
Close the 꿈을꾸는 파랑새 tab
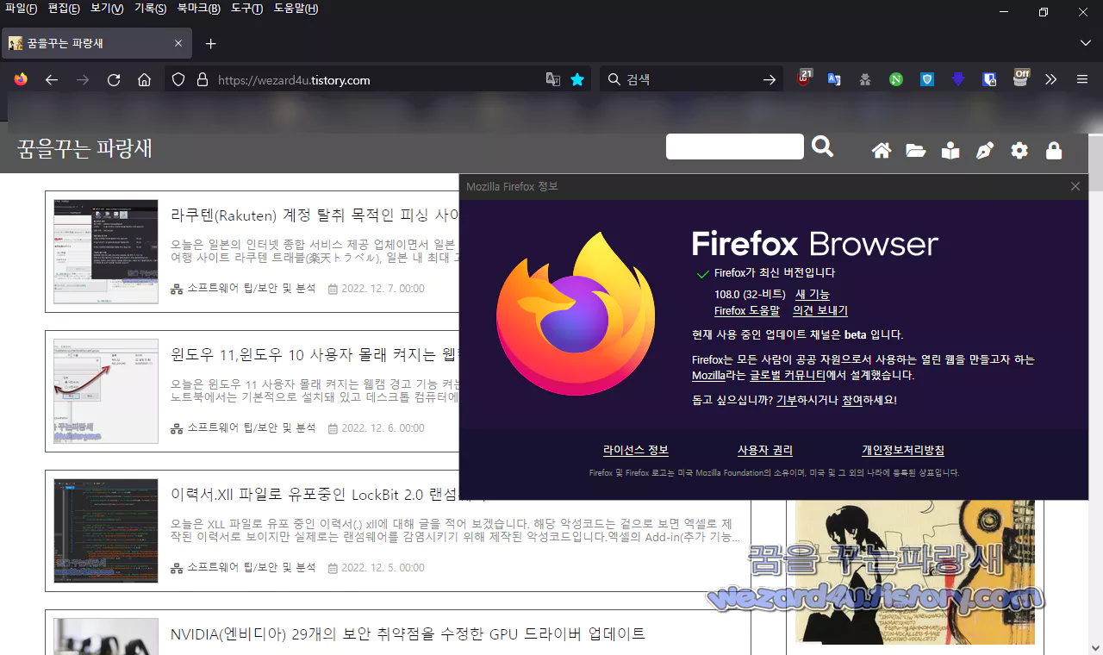click(178, 43)
